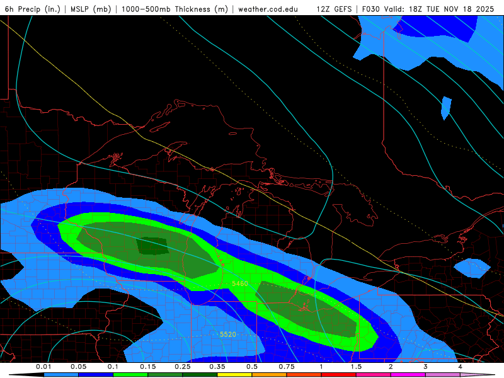Click the "Valid: 18Z TUE NOV 18 2025" text
Viewport: 504px width, 378px height.
coord(438,9)
